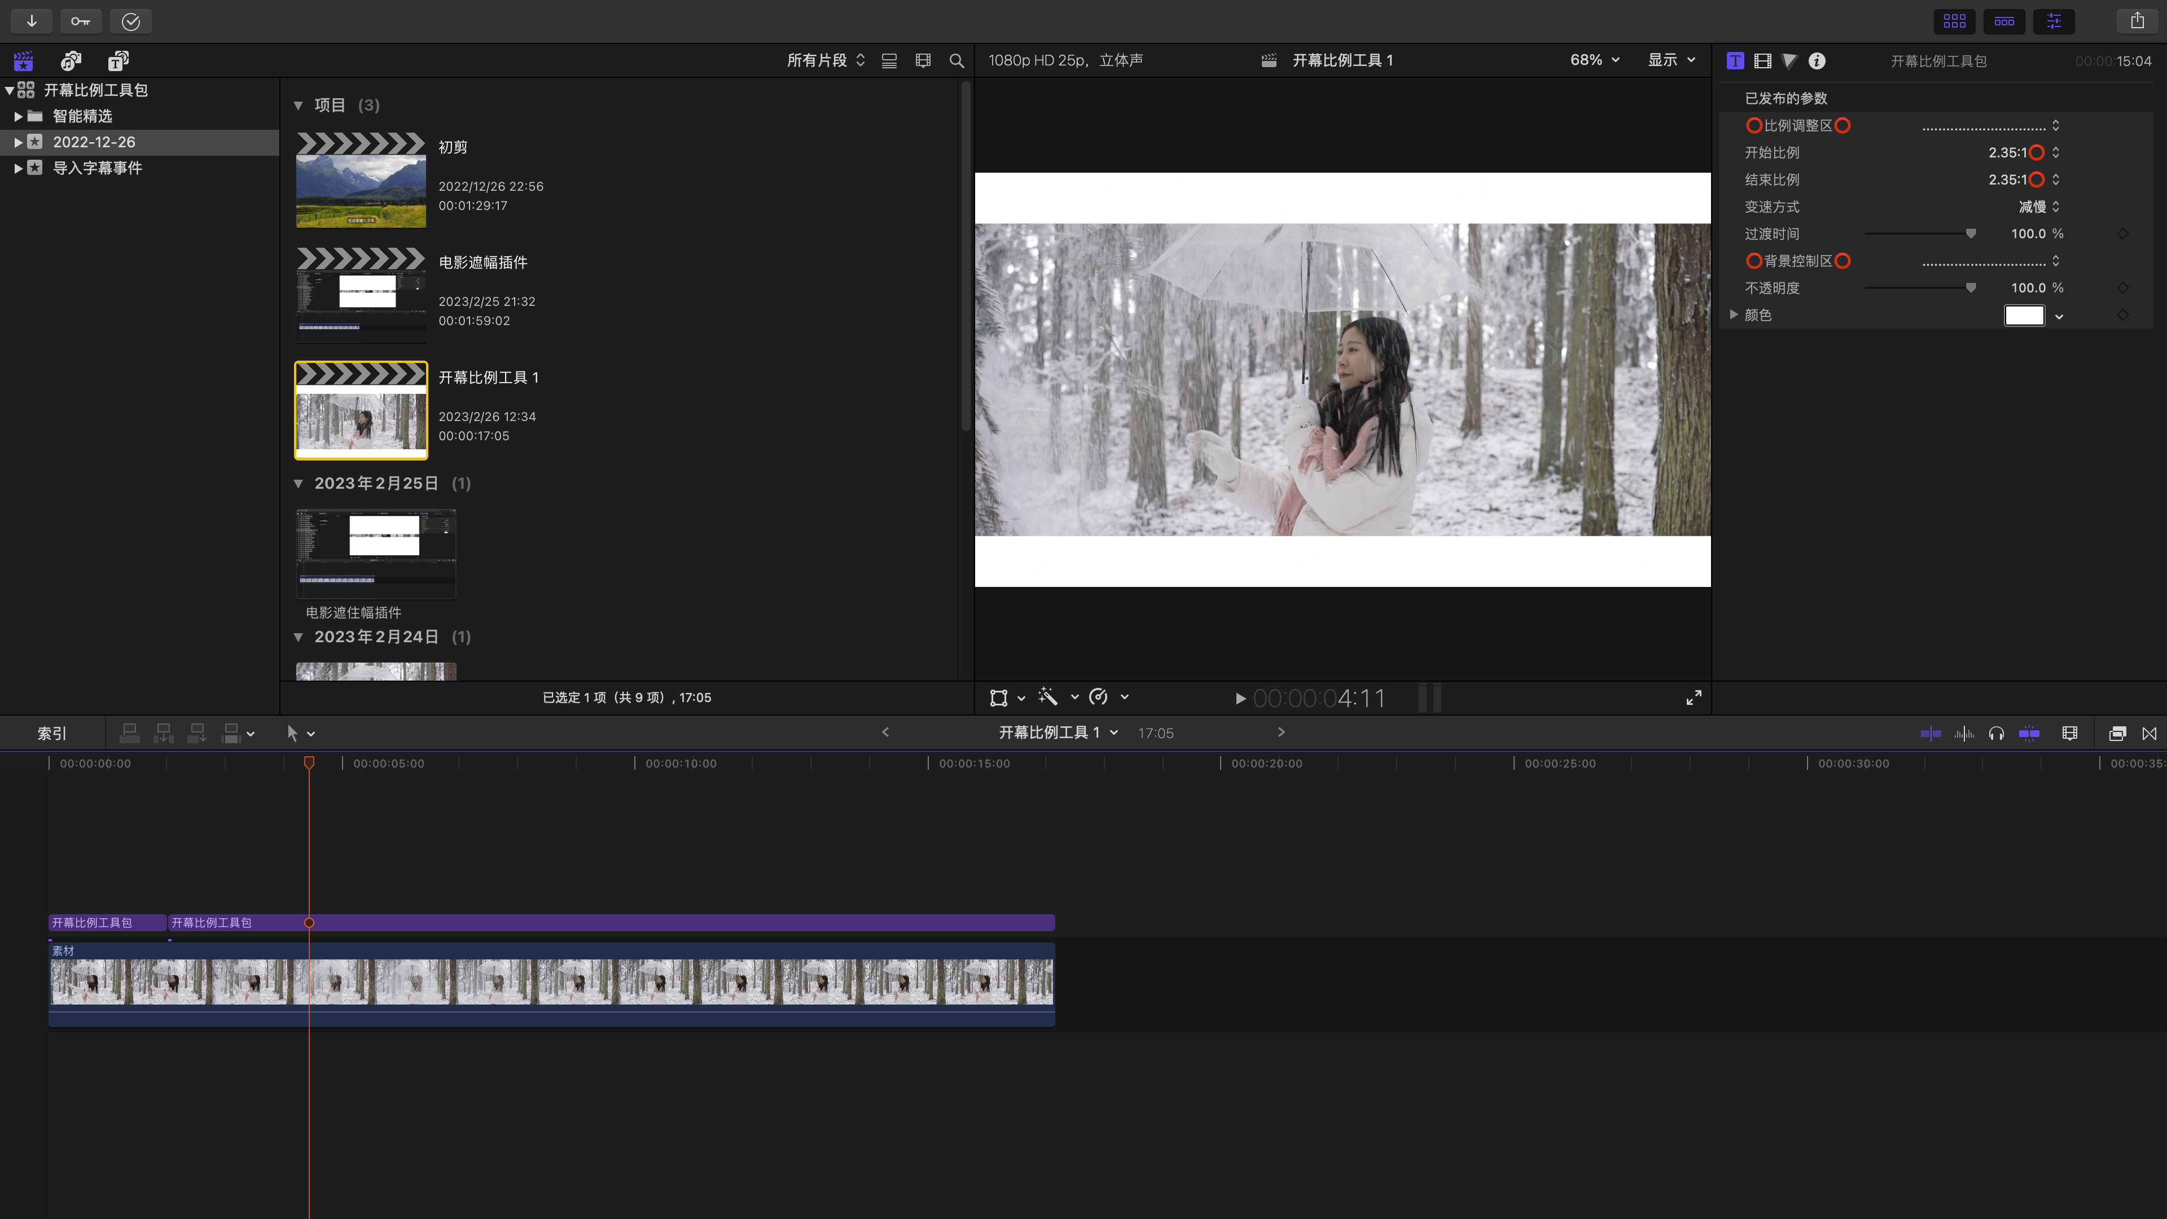Collapse the 项目 (3) section

298,105
